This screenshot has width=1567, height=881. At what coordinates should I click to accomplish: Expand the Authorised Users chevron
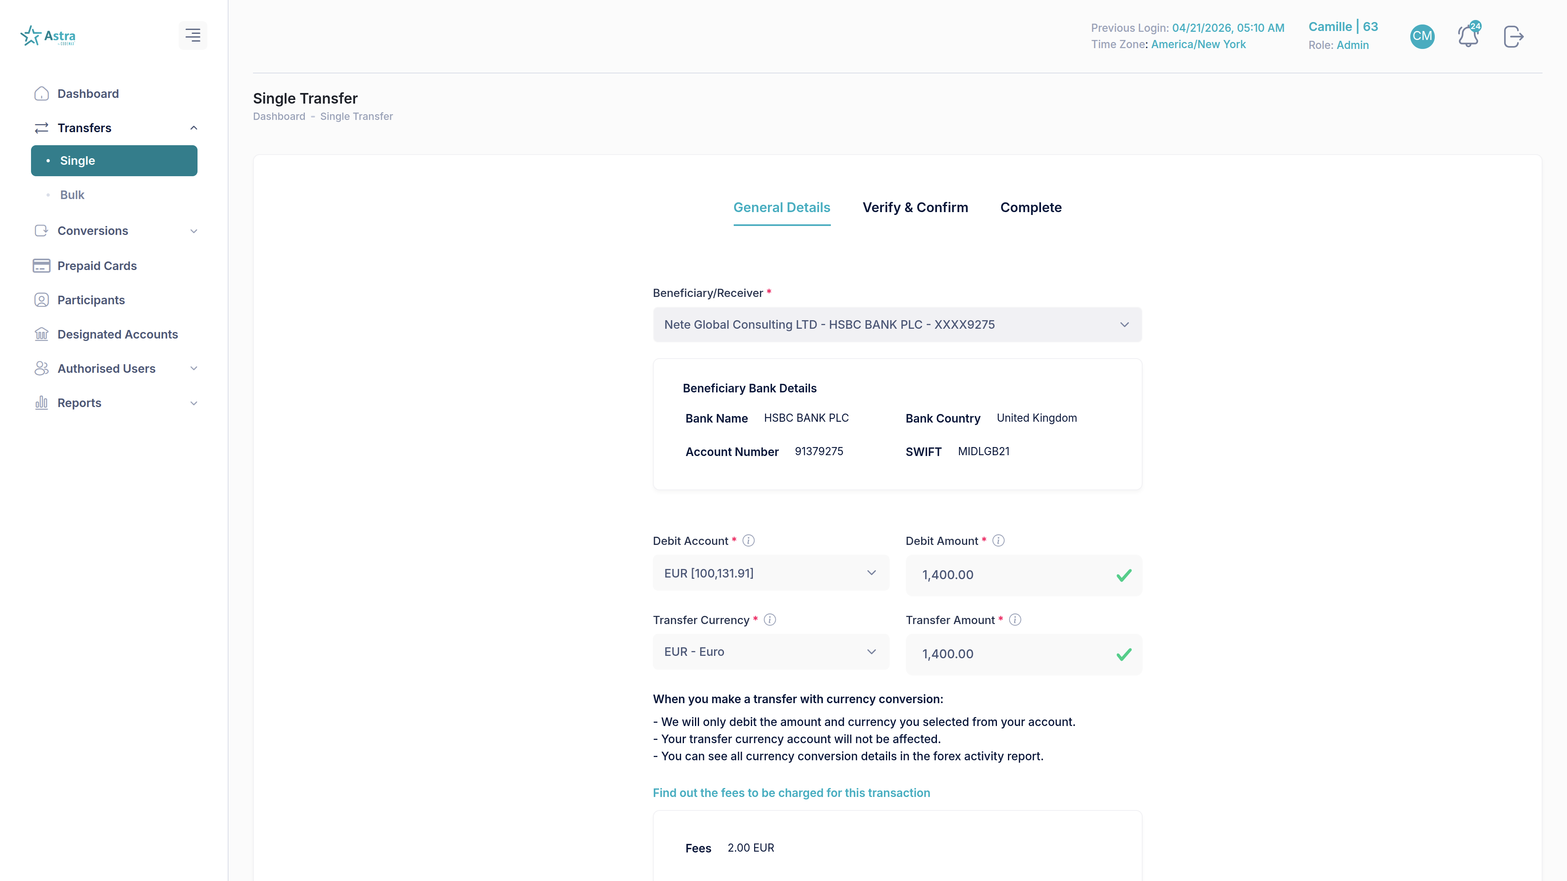coord(194,368)
